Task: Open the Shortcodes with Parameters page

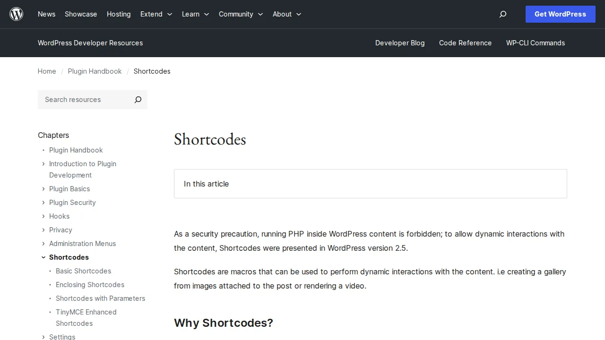Action: point(100,298)
